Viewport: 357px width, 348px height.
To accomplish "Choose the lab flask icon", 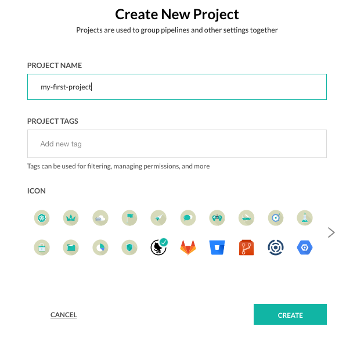I will click(x=305, y=218).
